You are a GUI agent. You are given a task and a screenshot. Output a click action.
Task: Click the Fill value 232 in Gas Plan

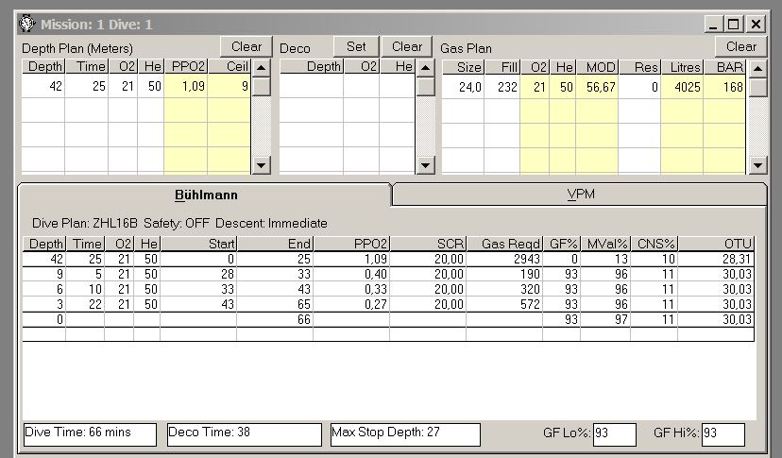coord(501,87)
